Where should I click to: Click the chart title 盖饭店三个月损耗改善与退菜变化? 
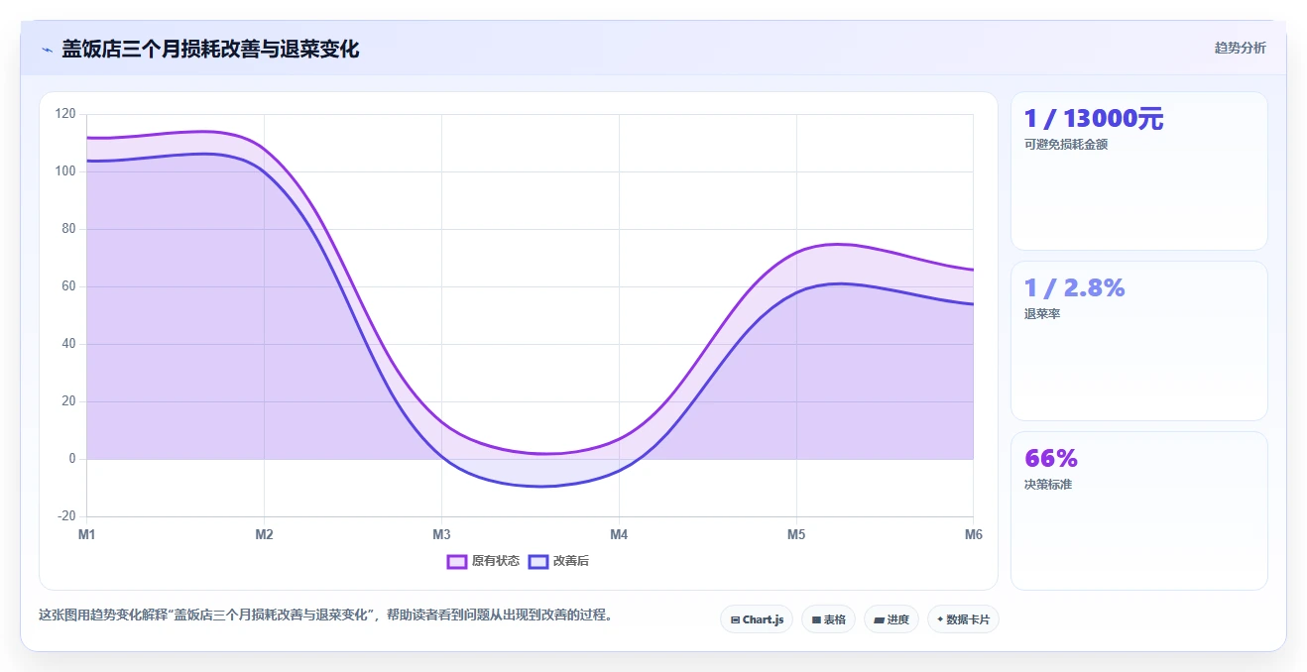210,50
